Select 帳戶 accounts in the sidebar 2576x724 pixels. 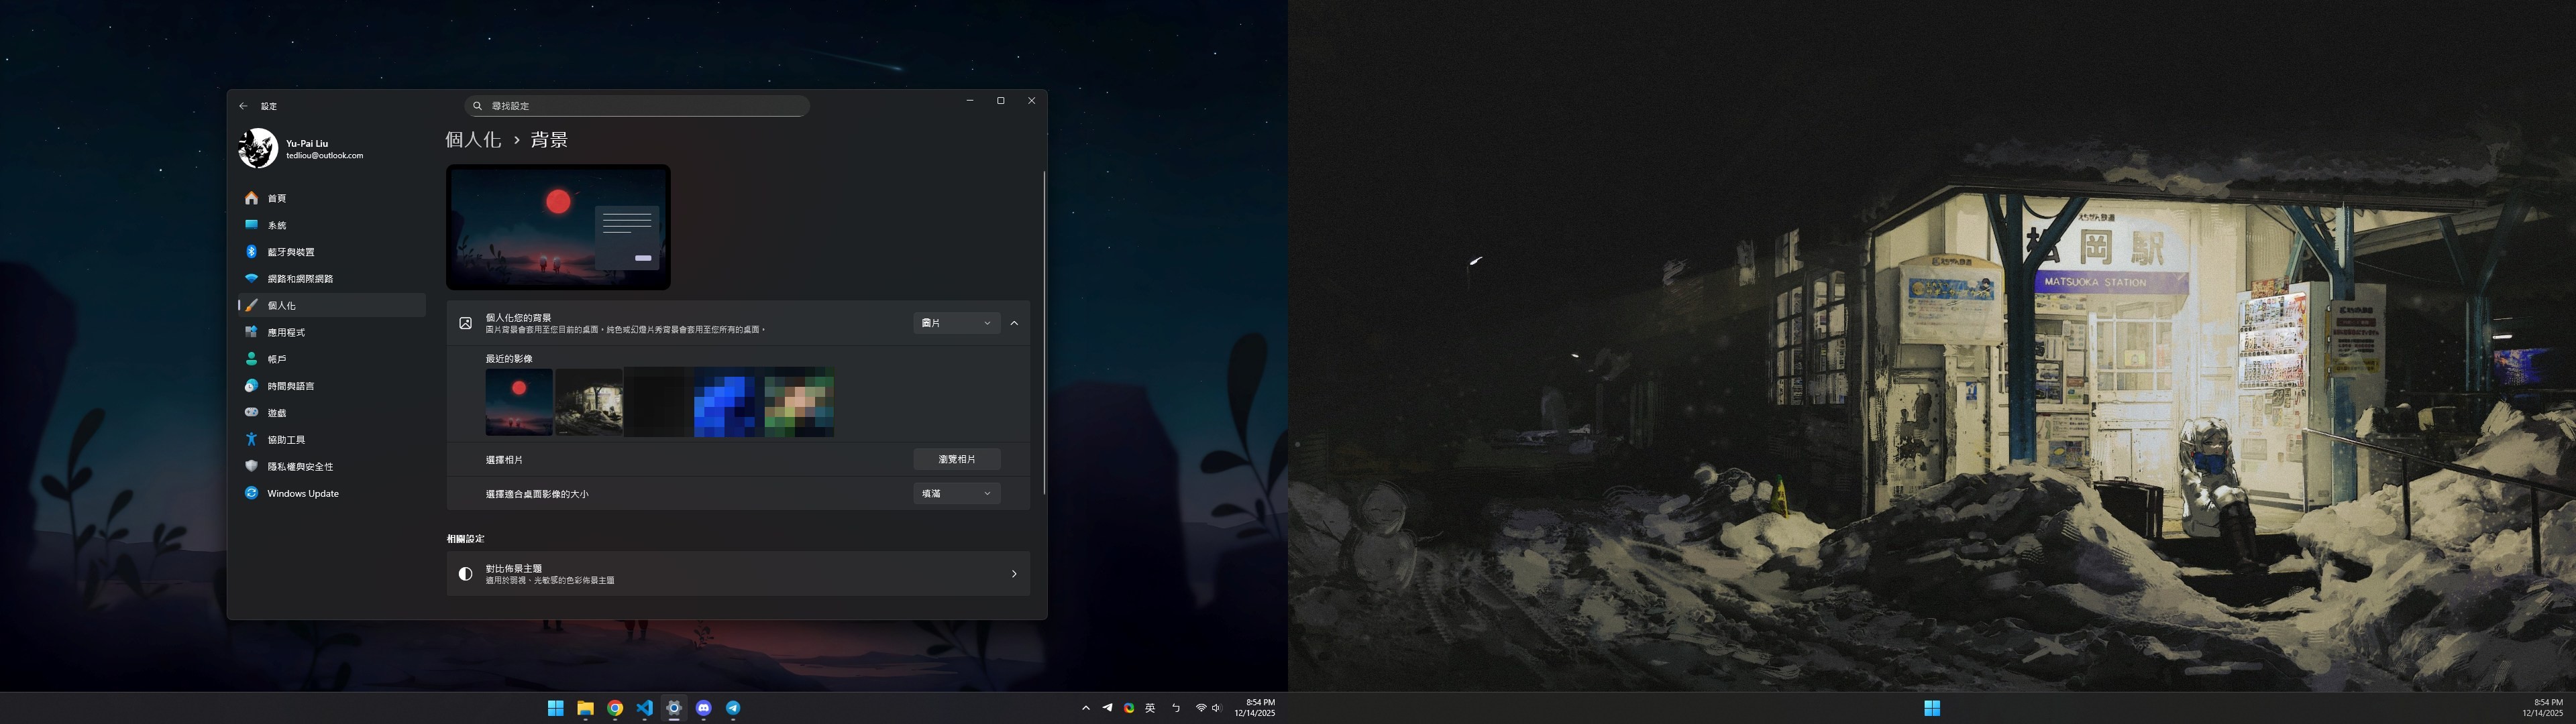276,359
